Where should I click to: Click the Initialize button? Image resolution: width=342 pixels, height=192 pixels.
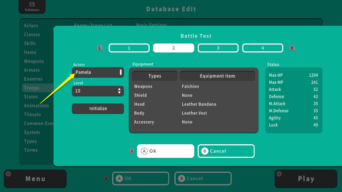[98, 109]
